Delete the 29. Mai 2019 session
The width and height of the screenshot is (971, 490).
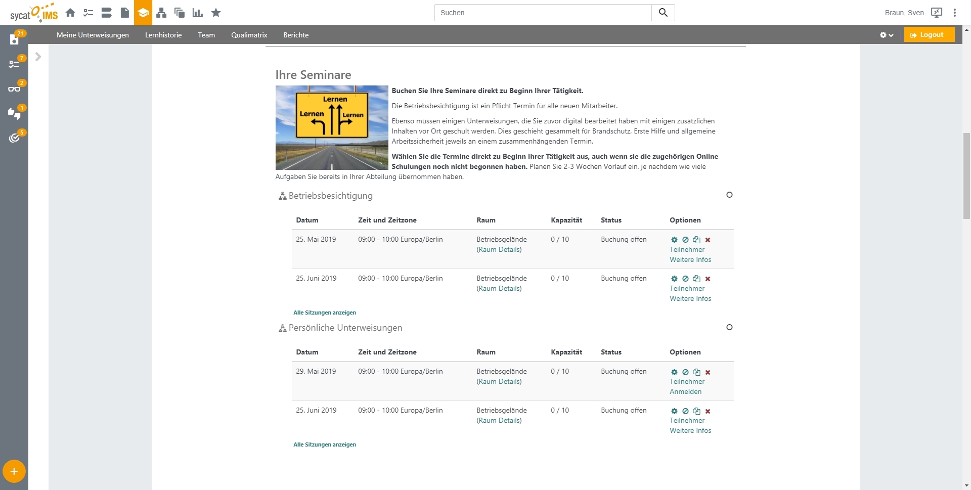pyautogui.click(x=708, y=372)
